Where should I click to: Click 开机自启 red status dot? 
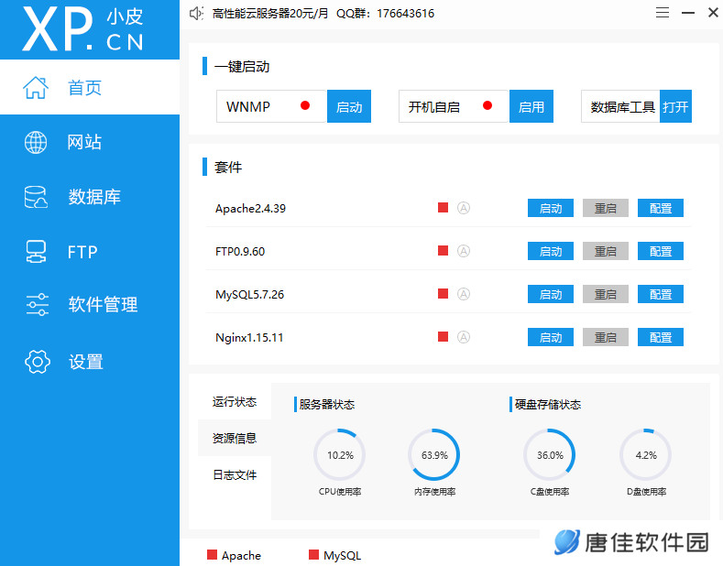pyautogui.click(x=487, y=105)
